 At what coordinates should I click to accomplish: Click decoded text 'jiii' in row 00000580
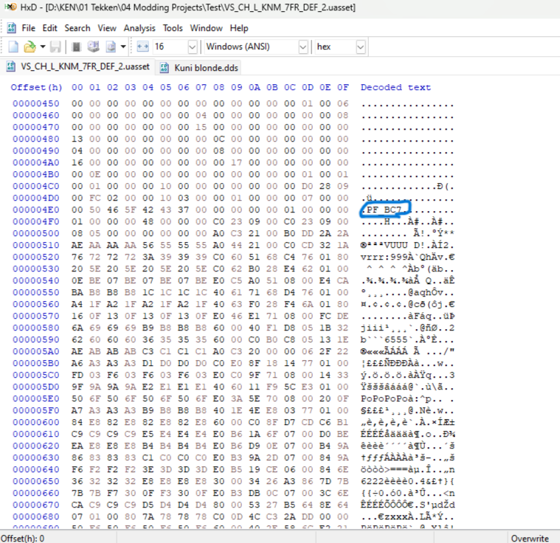pyautogui.click(x=372, y=328)
